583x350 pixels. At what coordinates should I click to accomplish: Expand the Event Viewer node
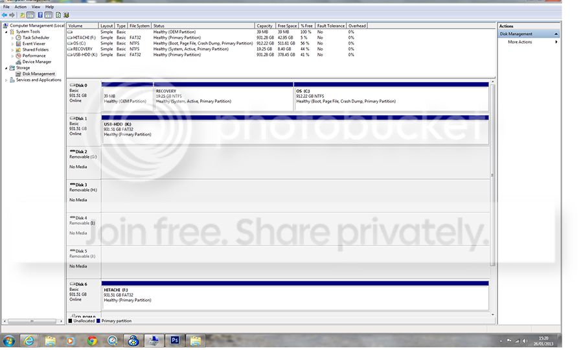pyautogui.click(x=12, y=44)
